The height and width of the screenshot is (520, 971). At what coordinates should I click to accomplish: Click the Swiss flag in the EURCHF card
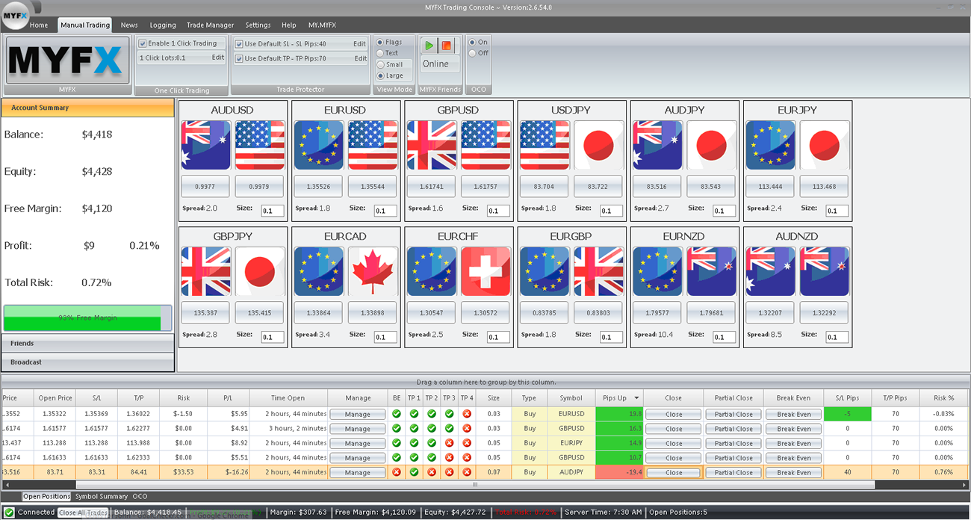[x=485, y=271]
